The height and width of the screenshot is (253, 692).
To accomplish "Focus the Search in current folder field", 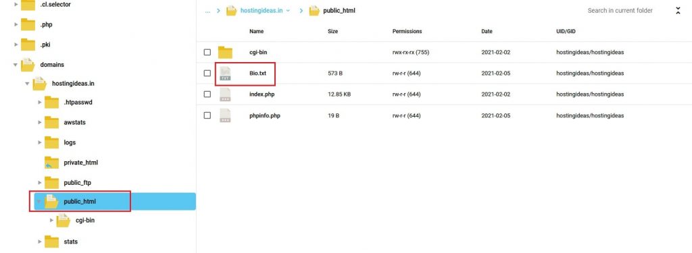I will tap(620, 11).
